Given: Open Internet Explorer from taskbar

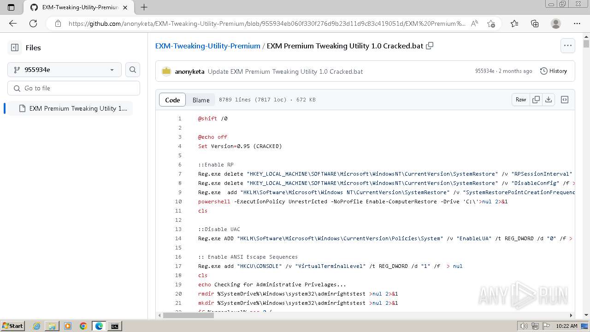Looking at the screenshot, I should click(x=36, y=326).
